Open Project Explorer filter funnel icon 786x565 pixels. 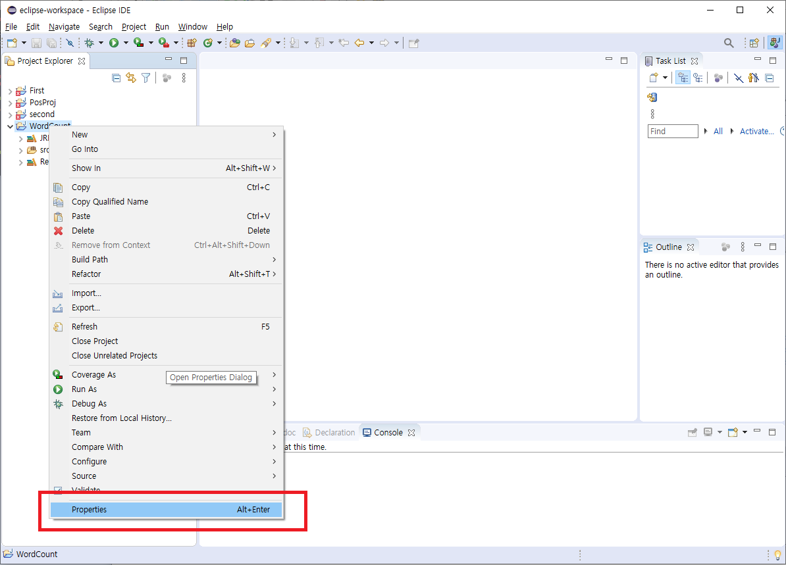146,78
